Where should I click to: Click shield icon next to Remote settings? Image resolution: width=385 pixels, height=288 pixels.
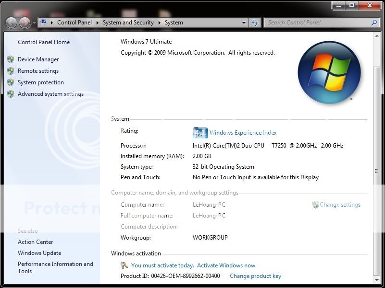tap(11, 71)
